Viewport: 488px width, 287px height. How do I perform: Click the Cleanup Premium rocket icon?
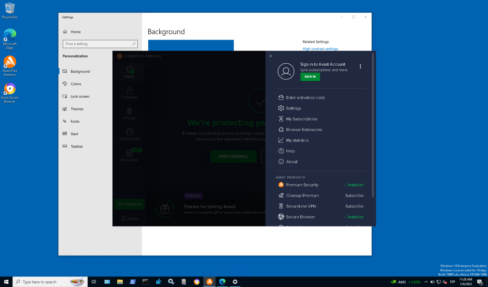(x=281, y=196)
